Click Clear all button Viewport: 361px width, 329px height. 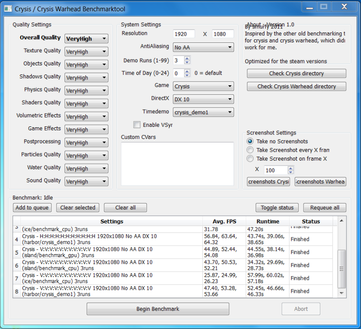(125, 208)
